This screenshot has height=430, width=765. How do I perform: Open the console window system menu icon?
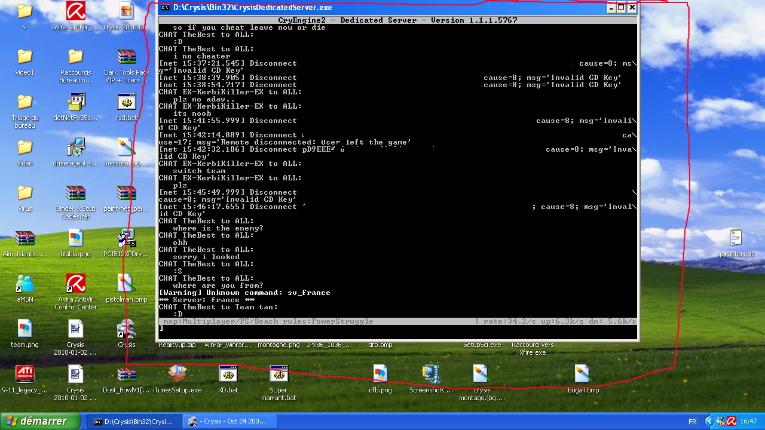(166, 8)
